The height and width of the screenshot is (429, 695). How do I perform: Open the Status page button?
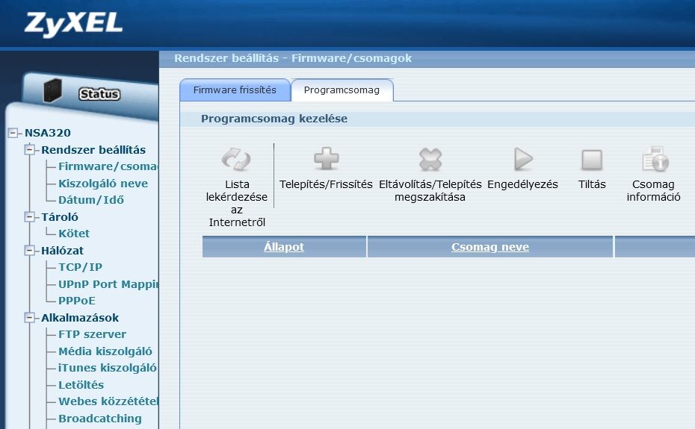[99, 94]
